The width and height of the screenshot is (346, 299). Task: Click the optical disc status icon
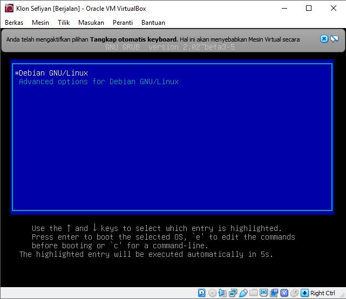click(212, 293)
